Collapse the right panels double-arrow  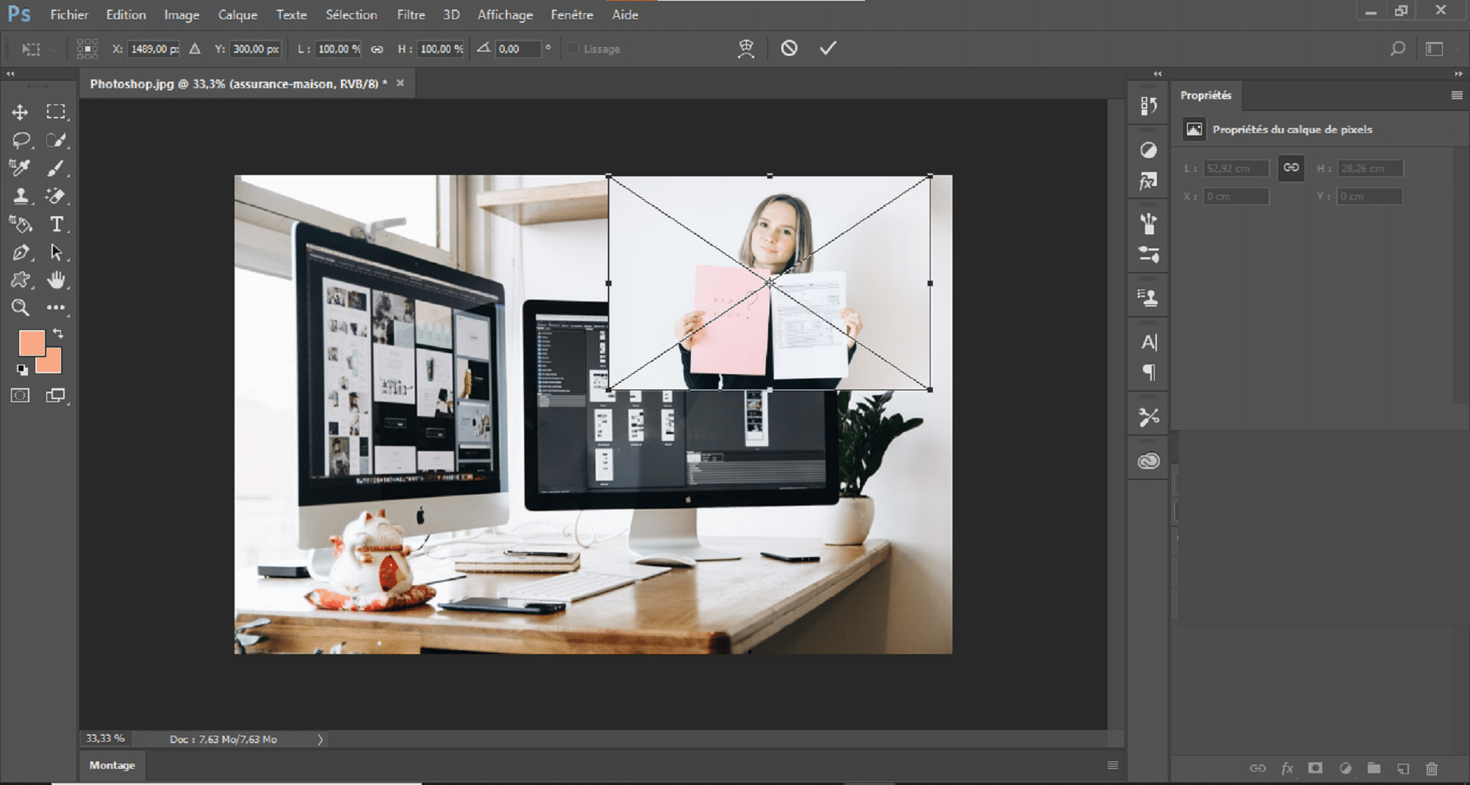[x=1458, y=74]
